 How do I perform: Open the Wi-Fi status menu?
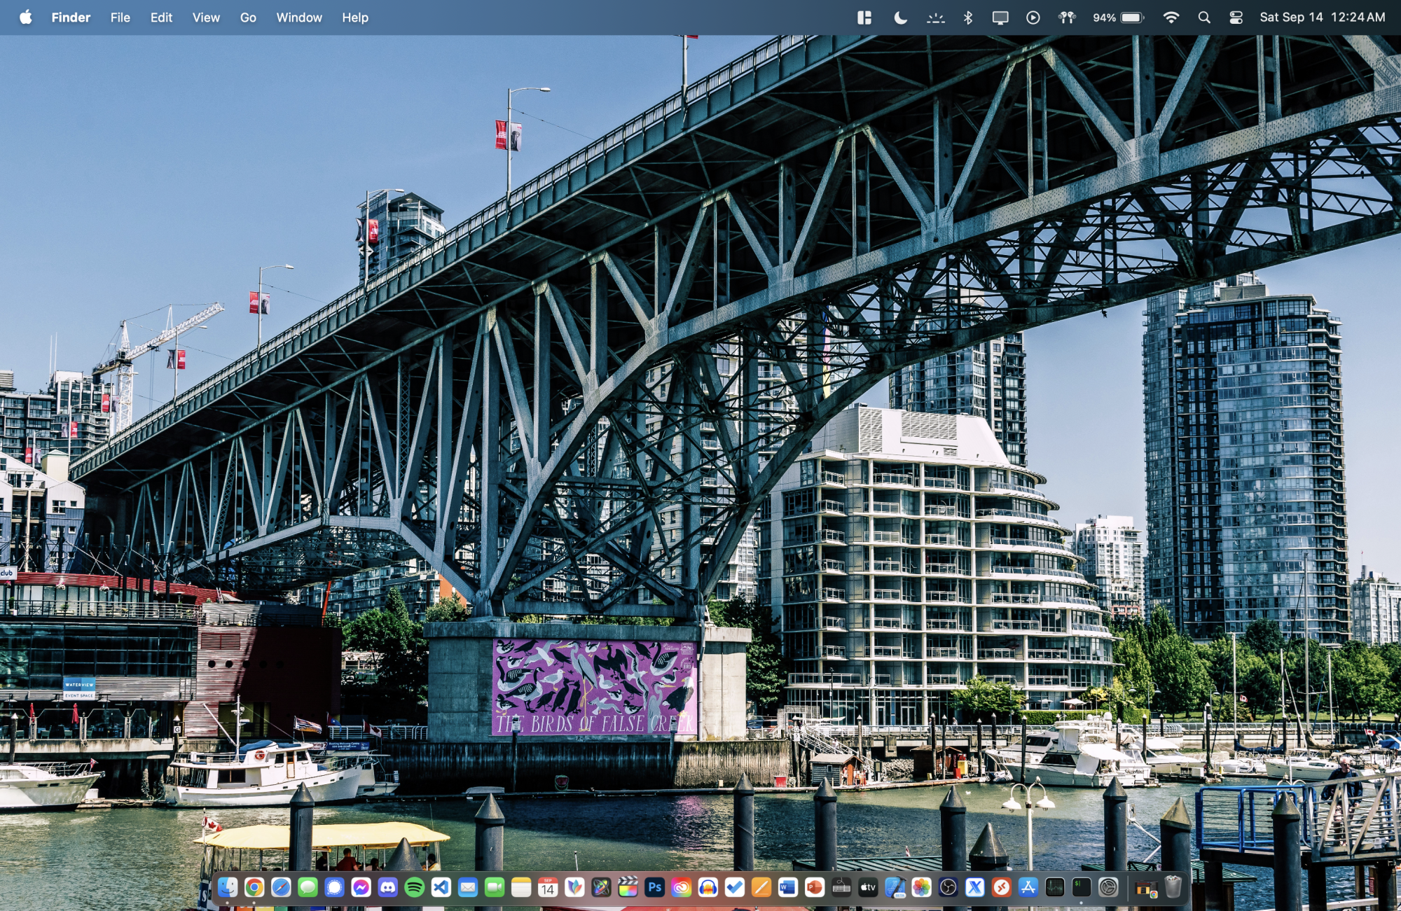[x=1171, y=18]
